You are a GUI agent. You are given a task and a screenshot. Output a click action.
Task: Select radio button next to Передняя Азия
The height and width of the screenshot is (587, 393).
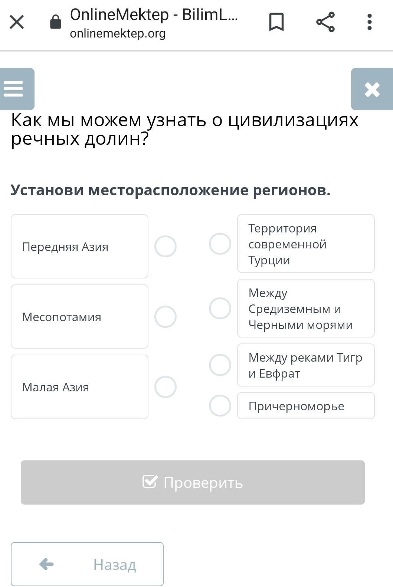tap(166, 246)
